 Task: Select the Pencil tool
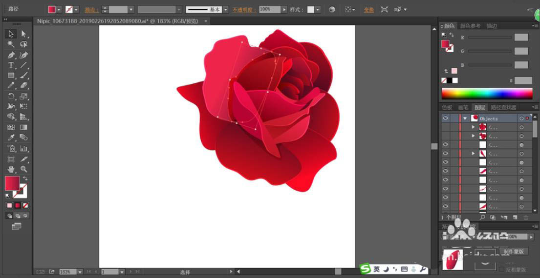pos(11,85)
